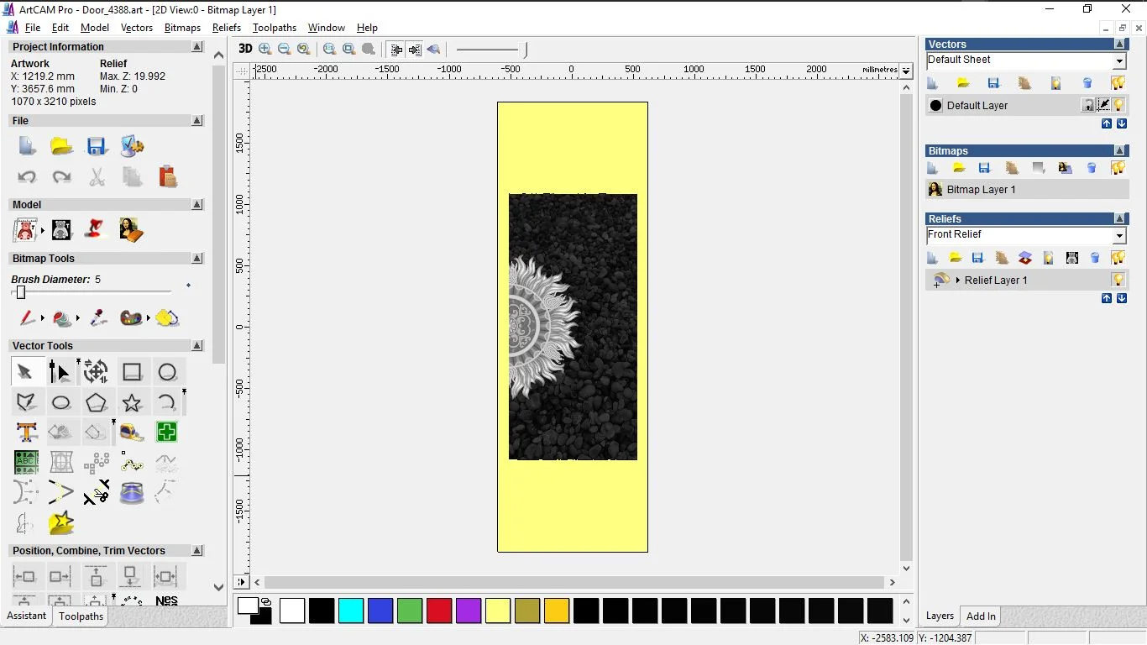The height and width of the screenshot is (645, 1147).
Task: Open the Front Relief dropdown
Action: (x=1118, y=236)
